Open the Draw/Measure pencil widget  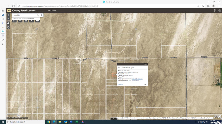click(32, 21)
